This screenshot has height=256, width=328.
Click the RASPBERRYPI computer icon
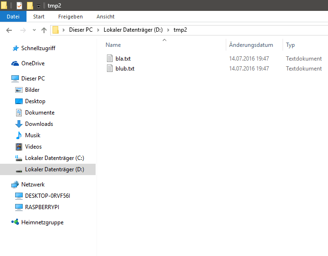pyautogui.click(x=19, y=207)
